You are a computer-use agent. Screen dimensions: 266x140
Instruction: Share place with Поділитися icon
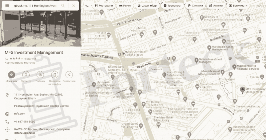pos(69,75)
